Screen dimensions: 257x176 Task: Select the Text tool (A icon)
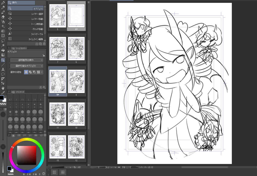coord(3,70)
